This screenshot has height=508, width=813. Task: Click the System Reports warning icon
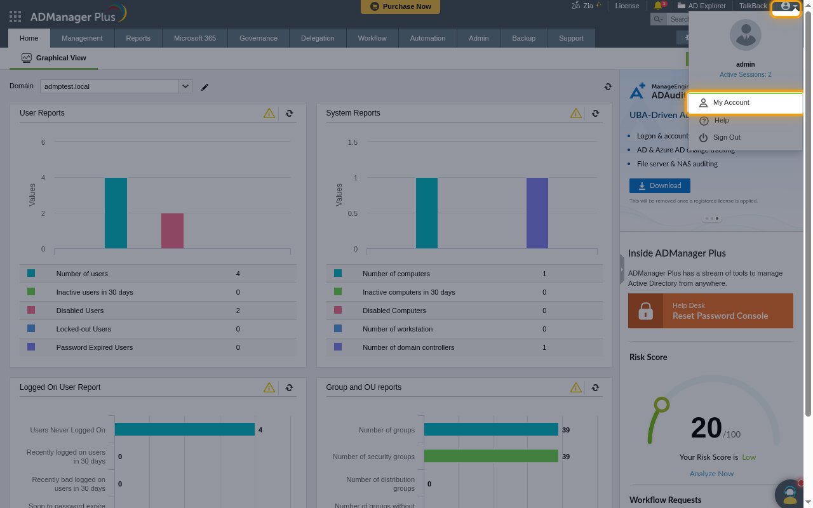(x=575, y=113)
